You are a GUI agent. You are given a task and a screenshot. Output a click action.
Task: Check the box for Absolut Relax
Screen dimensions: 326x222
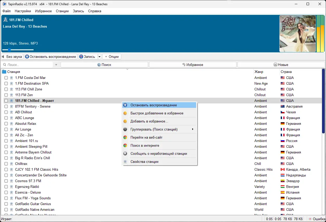click(6, 124)
